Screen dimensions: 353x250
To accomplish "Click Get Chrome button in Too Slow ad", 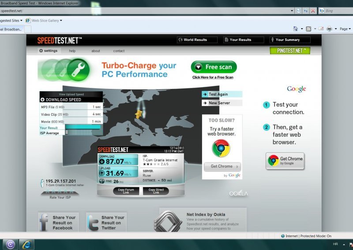I will (222, 166).
